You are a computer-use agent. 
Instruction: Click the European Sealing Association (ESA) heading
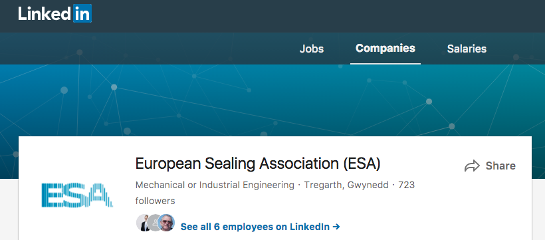tap(258, 164)
